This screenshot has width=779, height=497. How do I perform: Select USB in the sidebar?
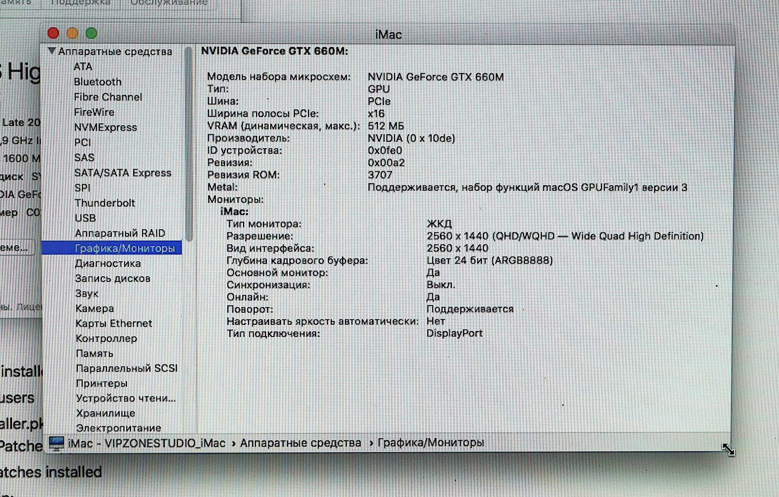pos(85,218)
